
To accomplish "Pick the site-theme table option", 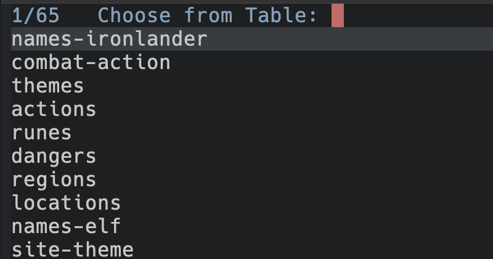I will click(72, 250).
